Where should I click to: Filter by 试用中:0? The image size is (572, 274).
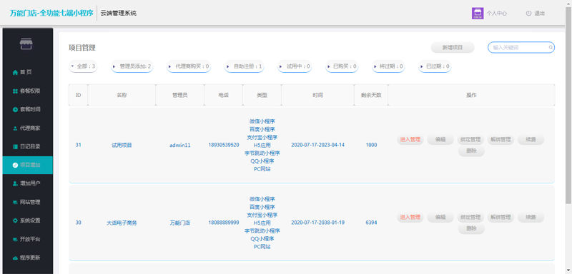click(x=295, y=66)
